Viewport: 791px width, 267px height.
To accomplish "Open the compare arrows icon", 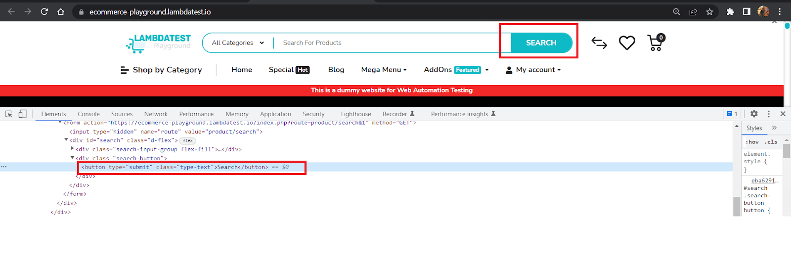I will [x=599, y=43].
